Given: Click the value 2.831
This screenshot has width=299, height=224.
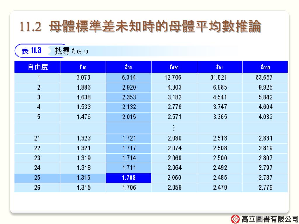Looking at the screenshot, I should click(265, 138).
